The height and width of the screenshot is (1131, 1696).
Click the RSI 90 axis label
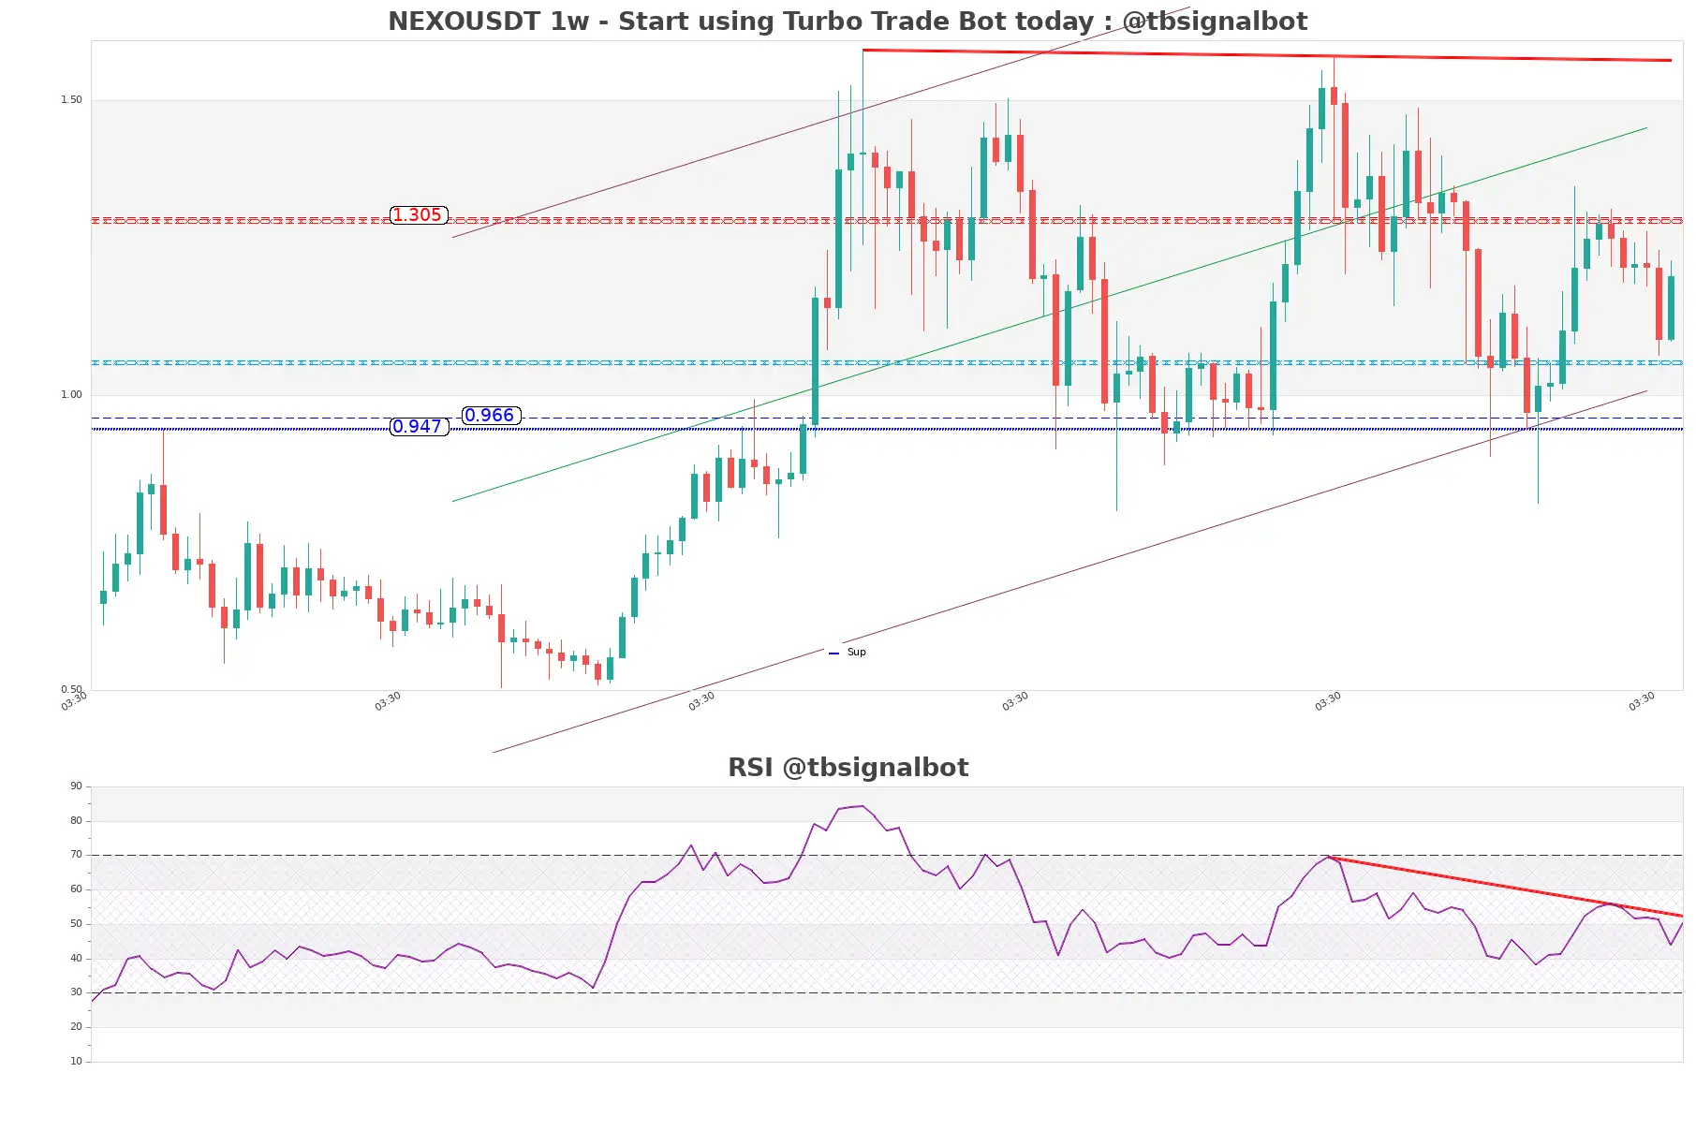coord(76,786)
